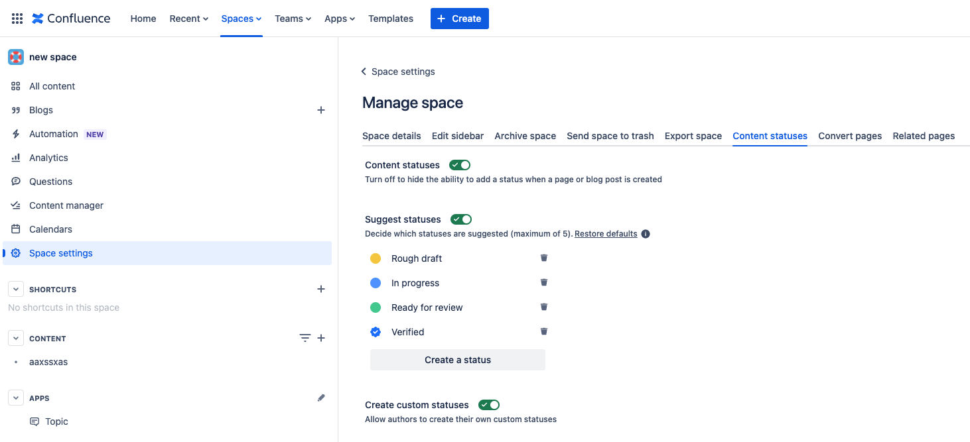Click the Confluence logo
The height and width of the screenshot is (442, 970).
tap(71, 19)
